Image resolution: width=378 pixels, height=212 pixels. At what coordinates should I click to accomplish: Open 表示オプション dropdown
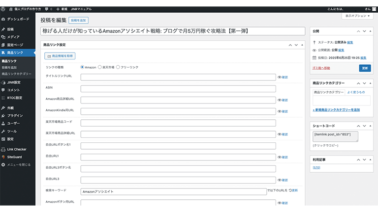tap(357, 16)
